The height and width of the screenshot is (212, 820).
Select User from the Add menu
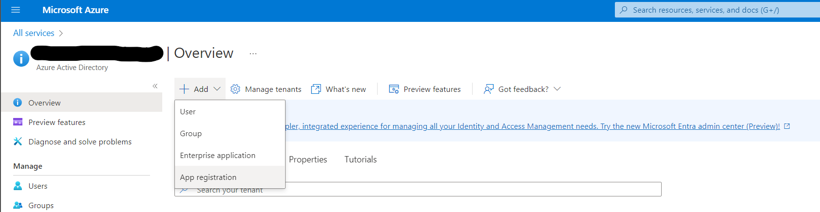pyautogui.click(x=188, y=111)
